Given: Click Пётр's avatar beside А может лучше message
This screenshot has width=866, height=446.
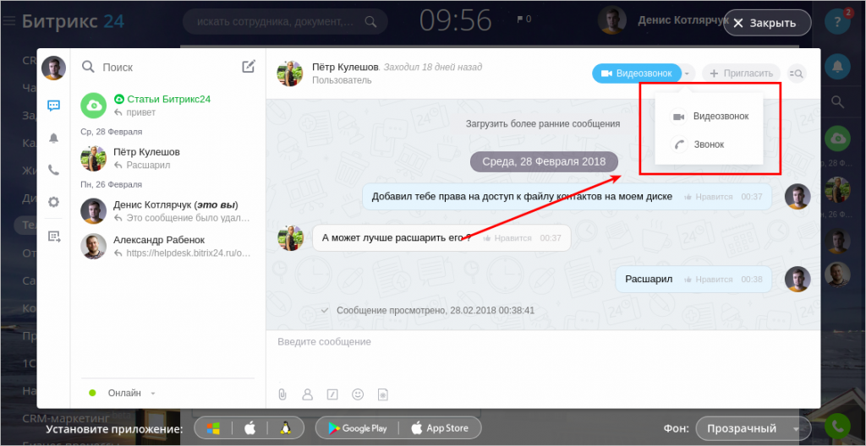Looking at the screenshot, I should click(x=290, y=238).
